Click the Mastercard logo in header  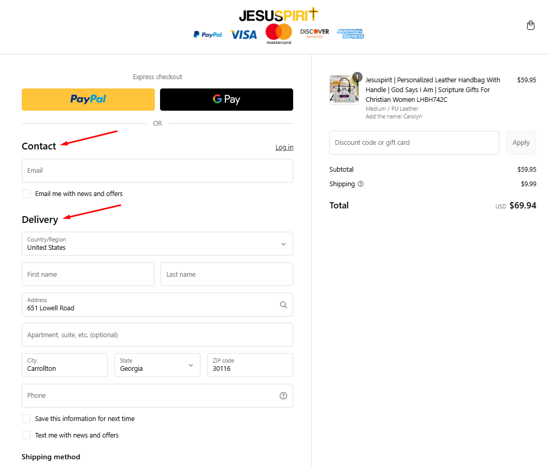point(279,34)
